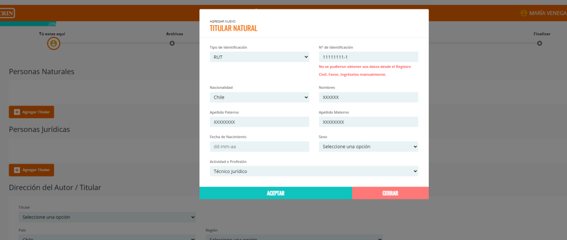Click the Personas Naturales heading
This screenshot has width=567, height=240.
[x=42, y=71]
